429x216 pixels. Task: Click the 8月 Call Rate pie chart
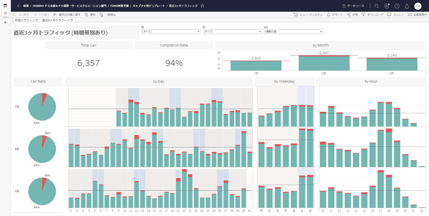[x=42, y=149]
